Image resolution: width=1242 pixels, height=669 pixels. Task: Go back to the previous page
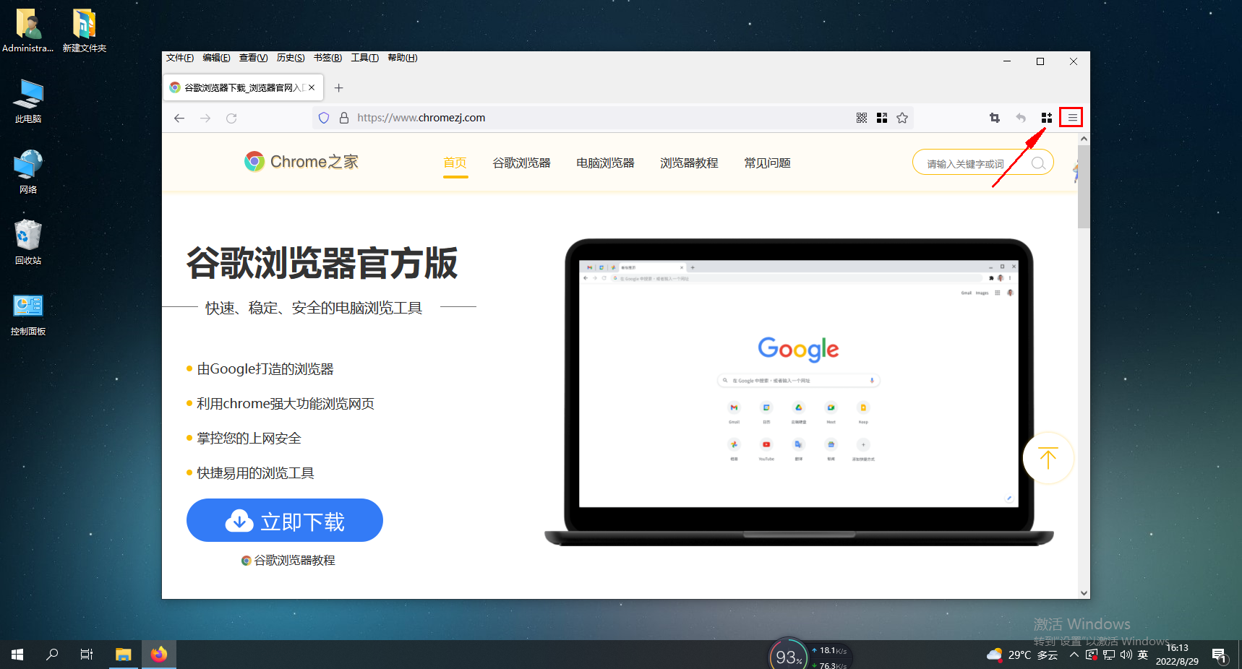click(x=179, y=118)
